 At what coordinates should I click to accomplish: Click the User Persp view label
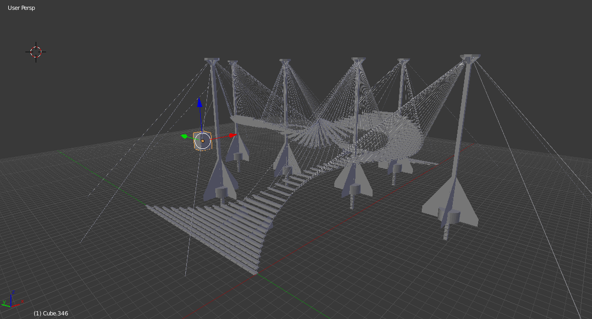pos(21,8)
